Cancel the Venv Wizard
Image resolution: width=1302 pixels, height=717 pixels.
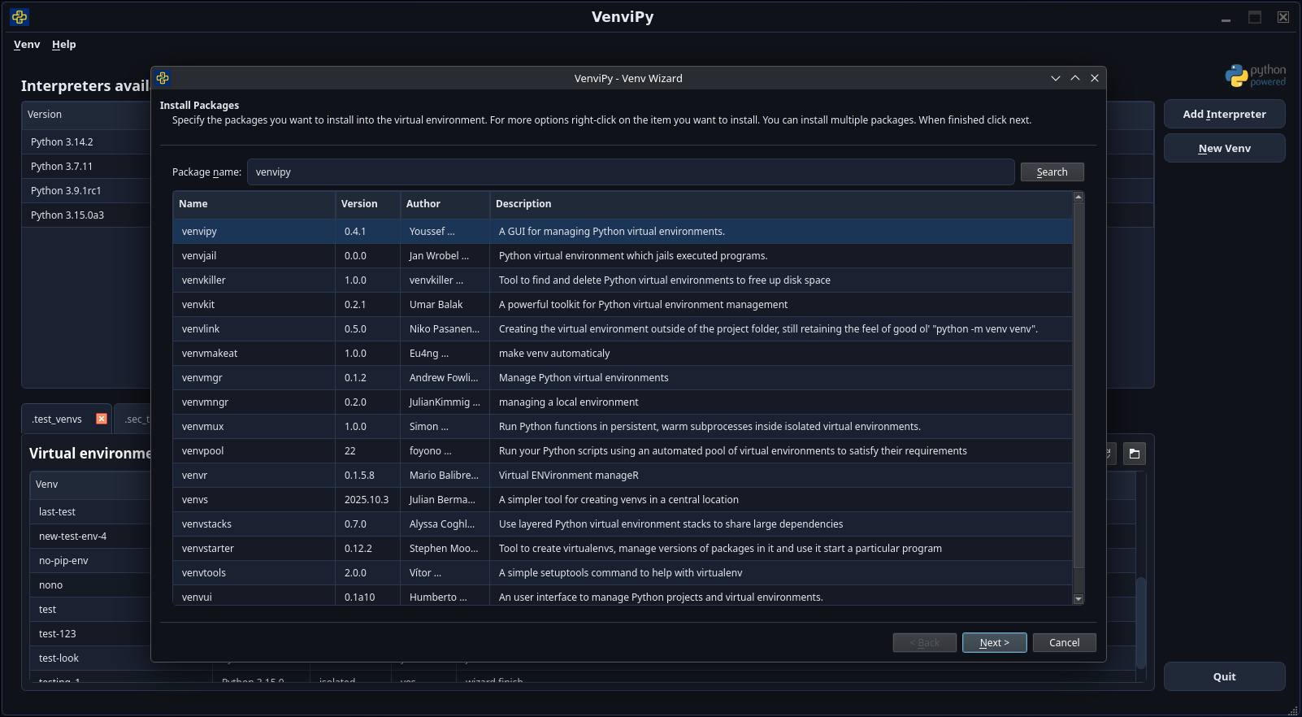[1065, 642]
